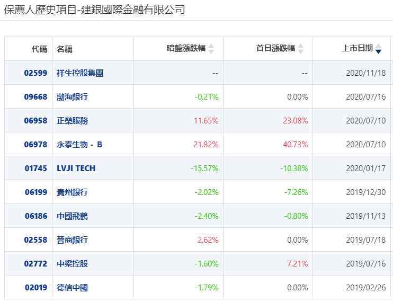Open stock code 06199

pyautogui.click(x=36, y=192)
